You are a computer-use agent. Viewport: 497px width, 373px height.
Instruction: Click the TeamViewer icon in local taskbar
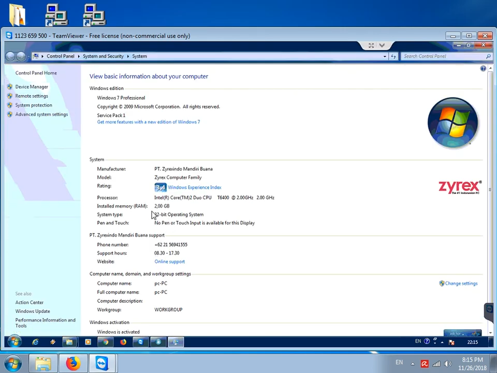(101, 363)
